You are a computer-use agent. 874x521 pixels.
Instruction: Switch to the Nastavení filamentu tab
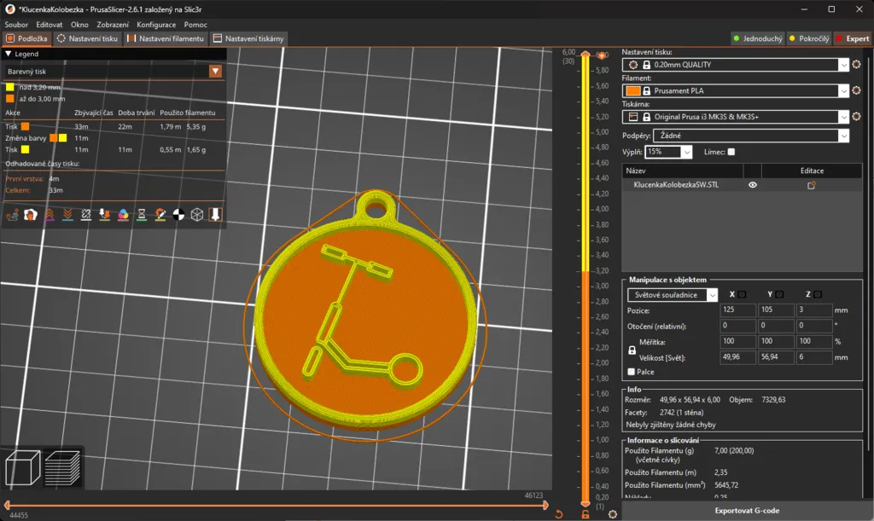click(166, 38)
